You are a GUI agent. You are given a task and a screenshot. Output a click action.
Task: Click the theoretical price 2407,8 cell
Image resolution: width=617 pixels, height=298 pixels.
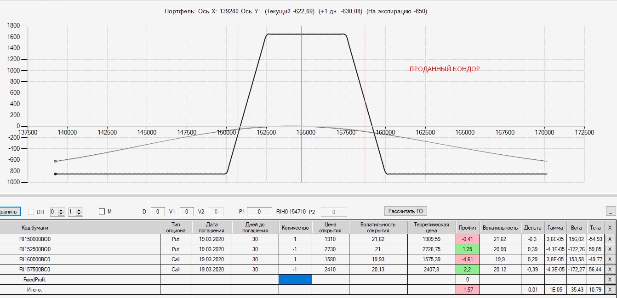tap(431, 270)
